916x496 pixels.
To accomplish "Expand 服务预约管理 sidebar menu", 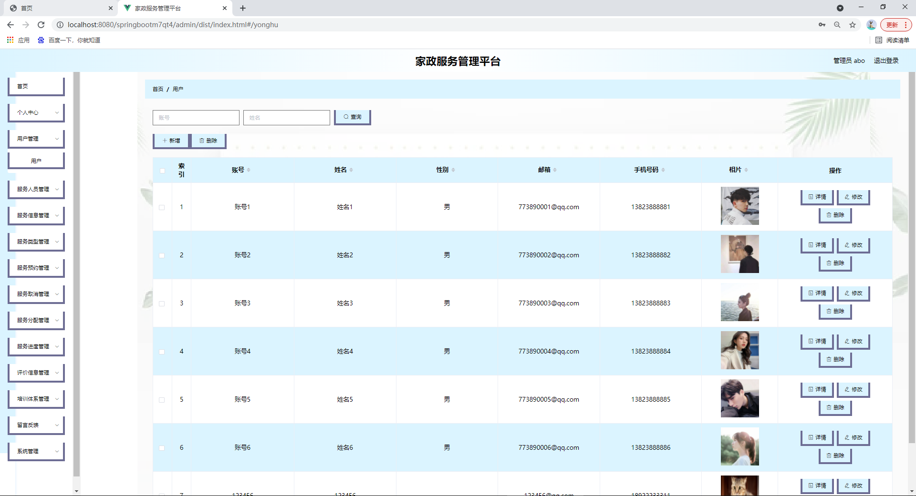I will coord(36,268).
